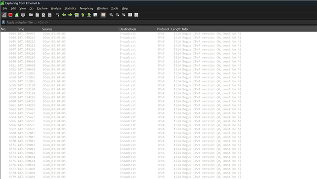Click time 147.654296 in packet 6659 row
The image size is (317, 179).
point(26,97)
